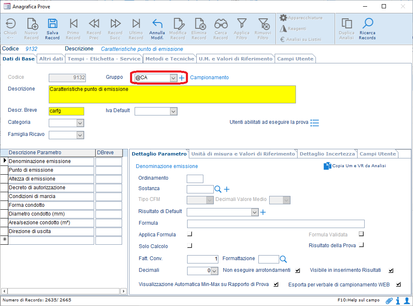Go to first record with Primo Record

73,29
